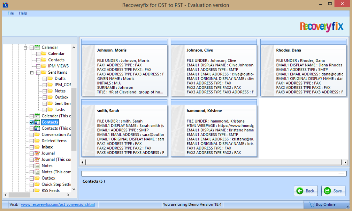The height and width of the screenshot is (211, 352).
Task: Tick checkbox next to Drafts folder
Action: (x=45, y=79)
